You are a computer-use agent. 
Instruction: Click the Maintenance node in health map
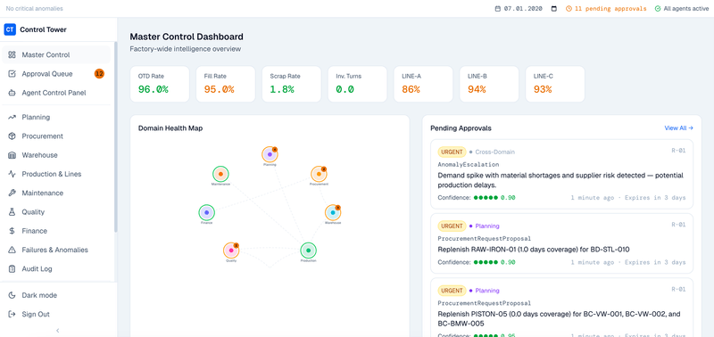pos(220,174)
